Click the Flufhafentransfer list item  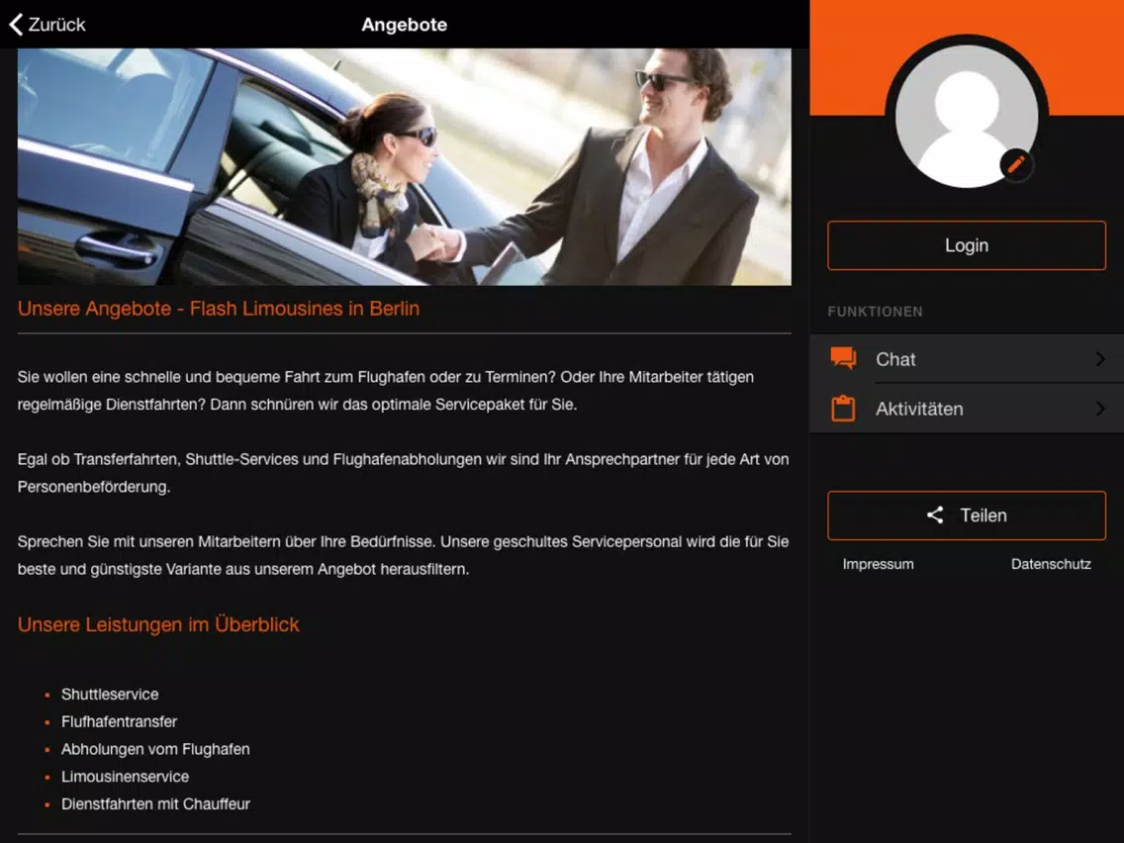[x=119, y=721]
